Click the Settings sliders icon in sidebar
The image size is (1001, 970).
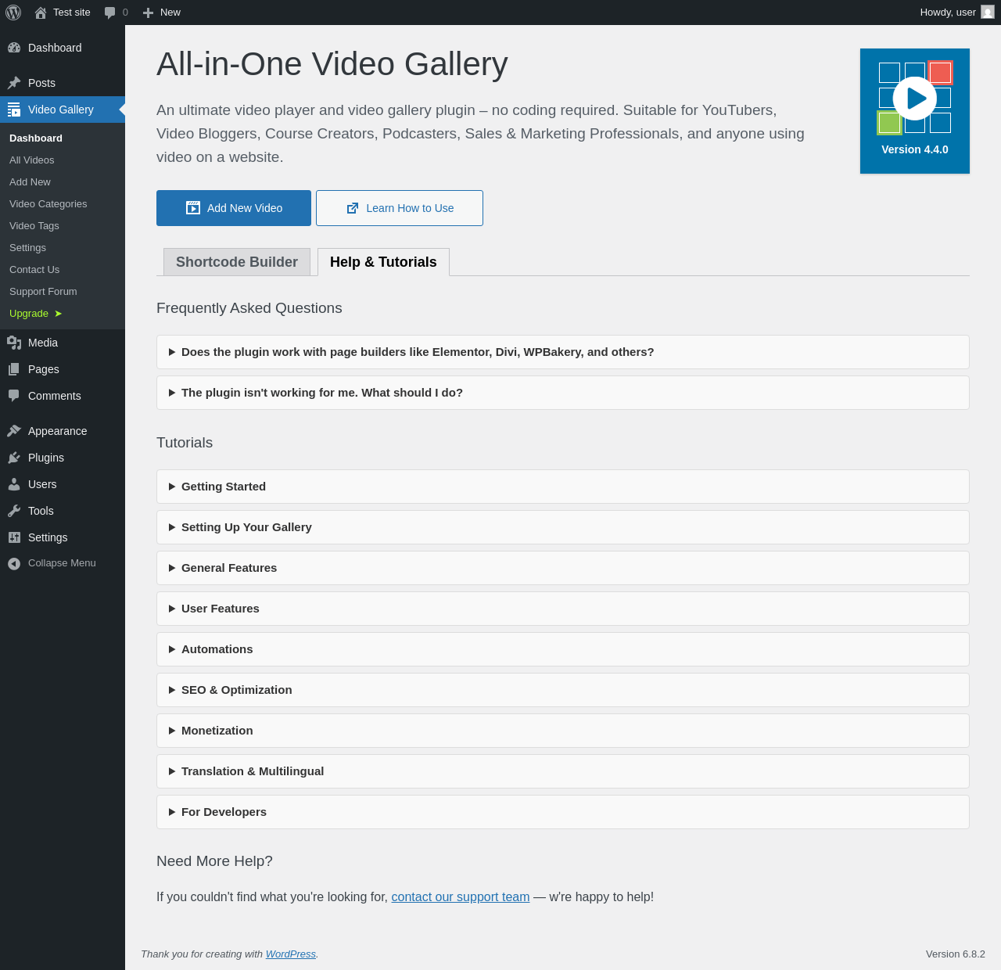click(14, 537)
